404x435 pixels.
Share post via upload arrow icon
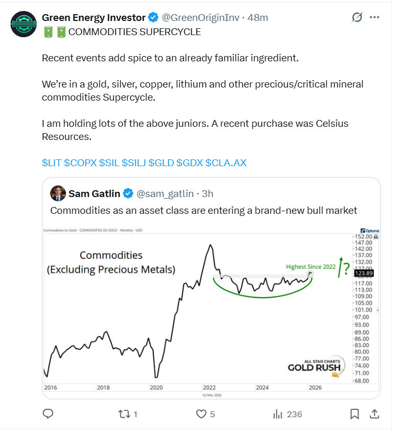(375, 414)
